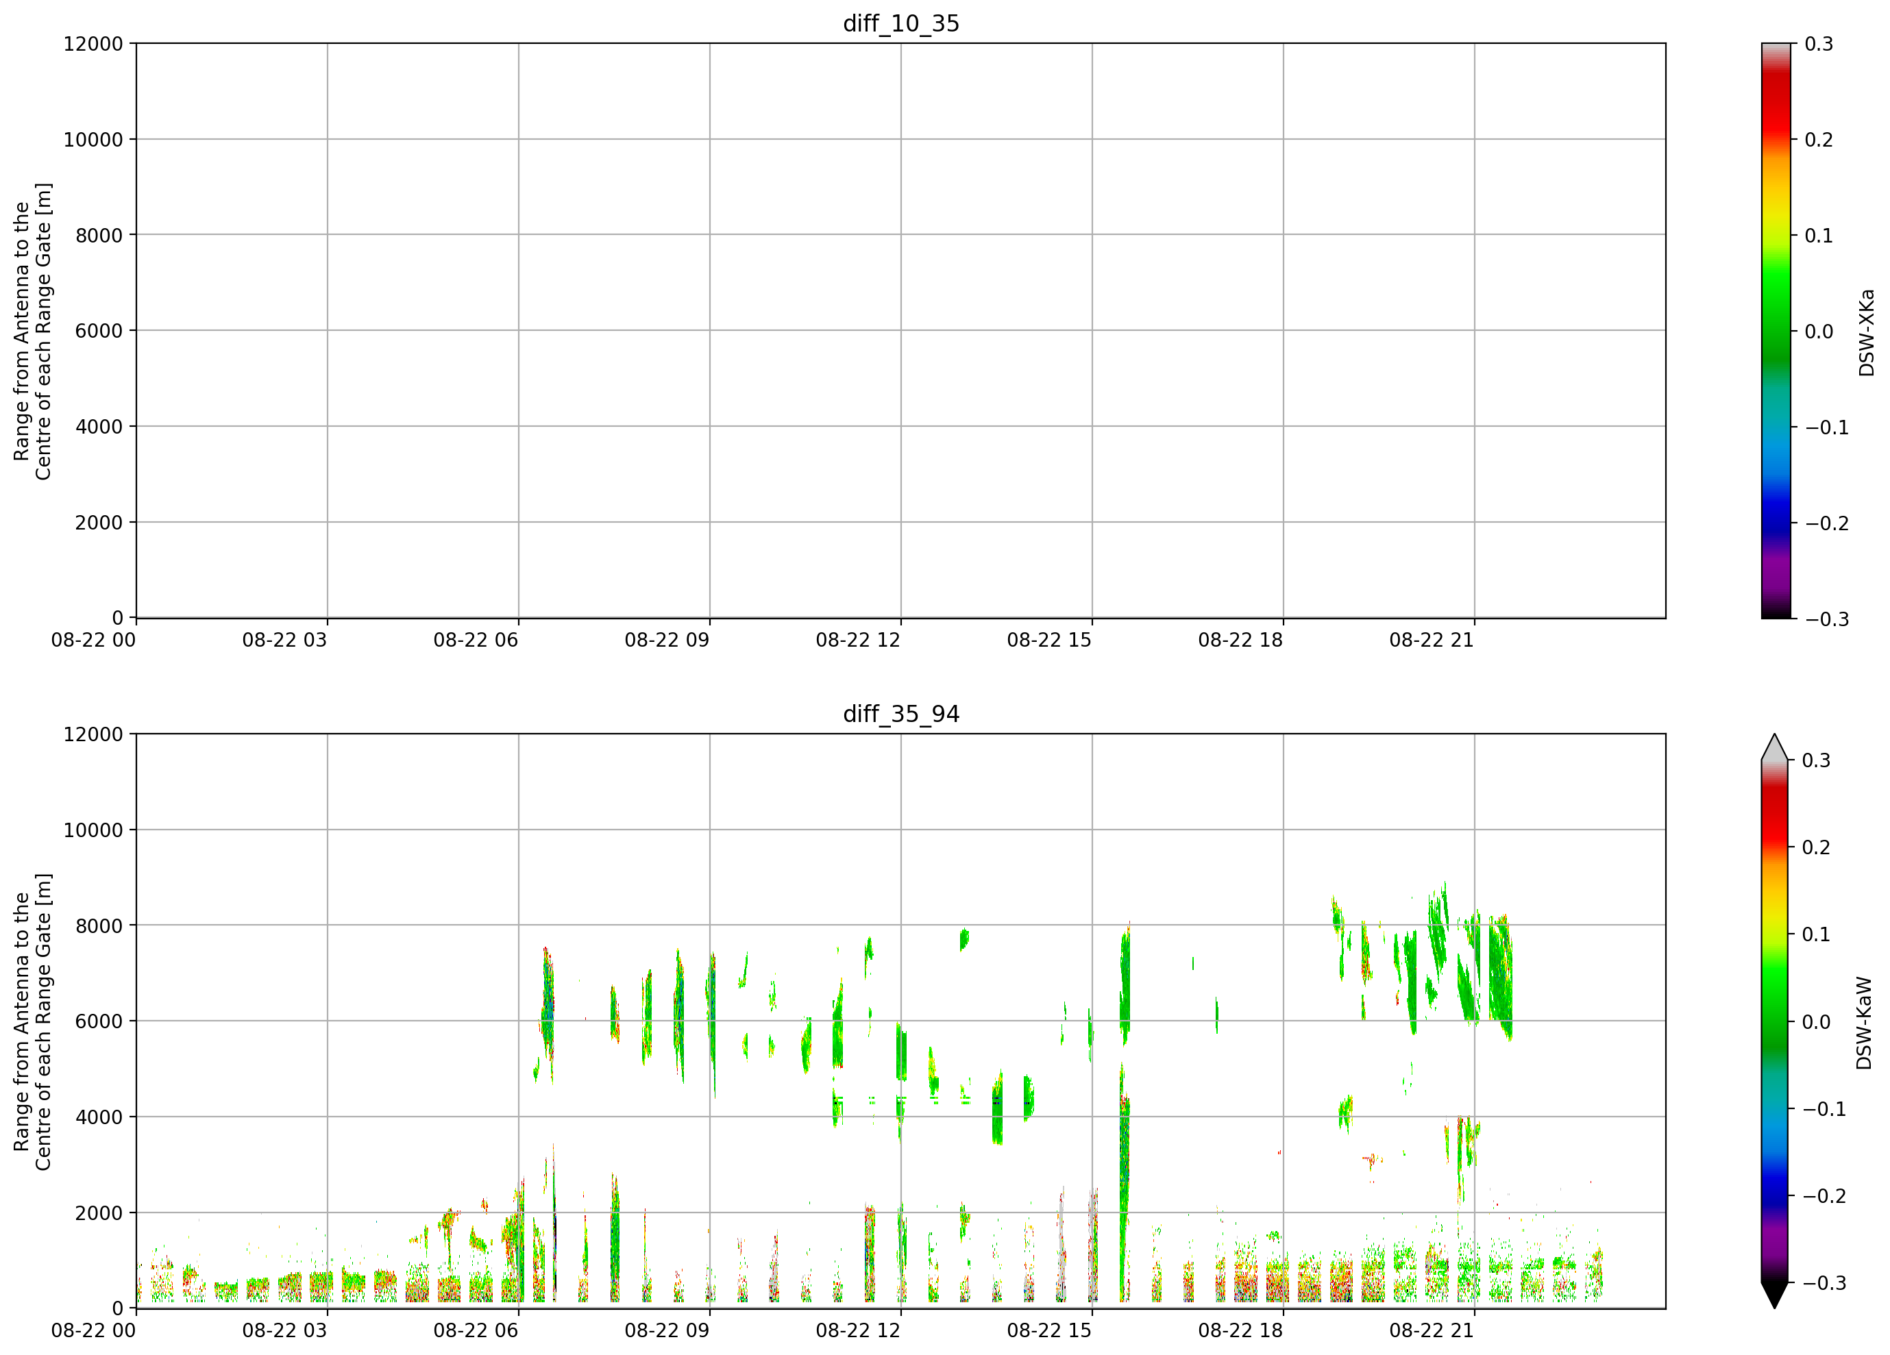This screenshot has width=1890, height=1355.
Task: Click the 08-22 03 x-tick under diff_35_94
Action: tap(284, 1331)
